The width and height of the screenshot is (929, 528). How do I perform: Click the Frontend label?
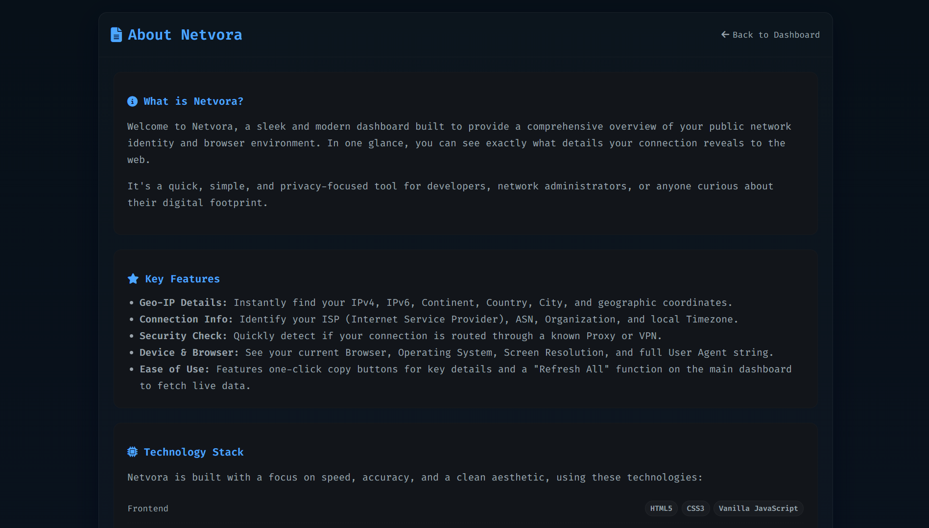(147, 508)
